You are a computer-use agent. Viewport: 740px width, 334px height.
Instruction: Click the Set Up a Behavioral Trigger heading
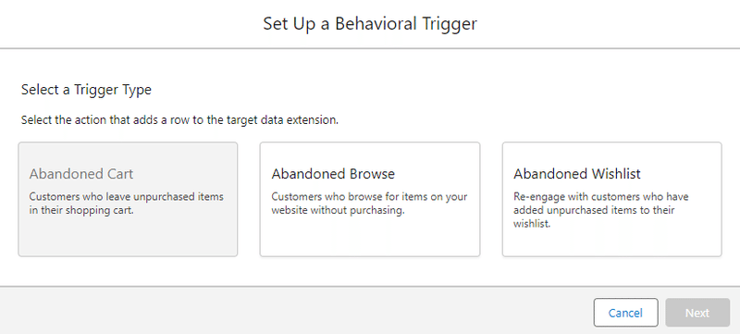[x=370, y=23]
